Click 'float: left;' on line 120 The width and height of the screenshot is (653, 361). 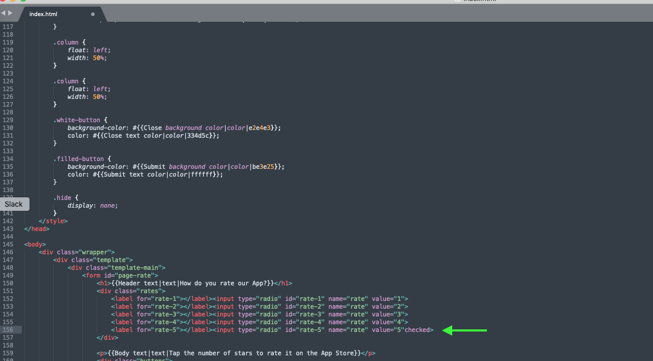coord(89,50)
